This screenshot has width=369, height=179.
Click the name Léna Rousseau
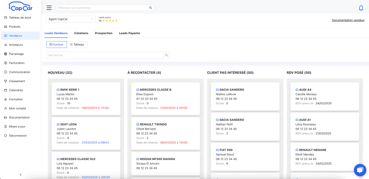pos(306,125)
